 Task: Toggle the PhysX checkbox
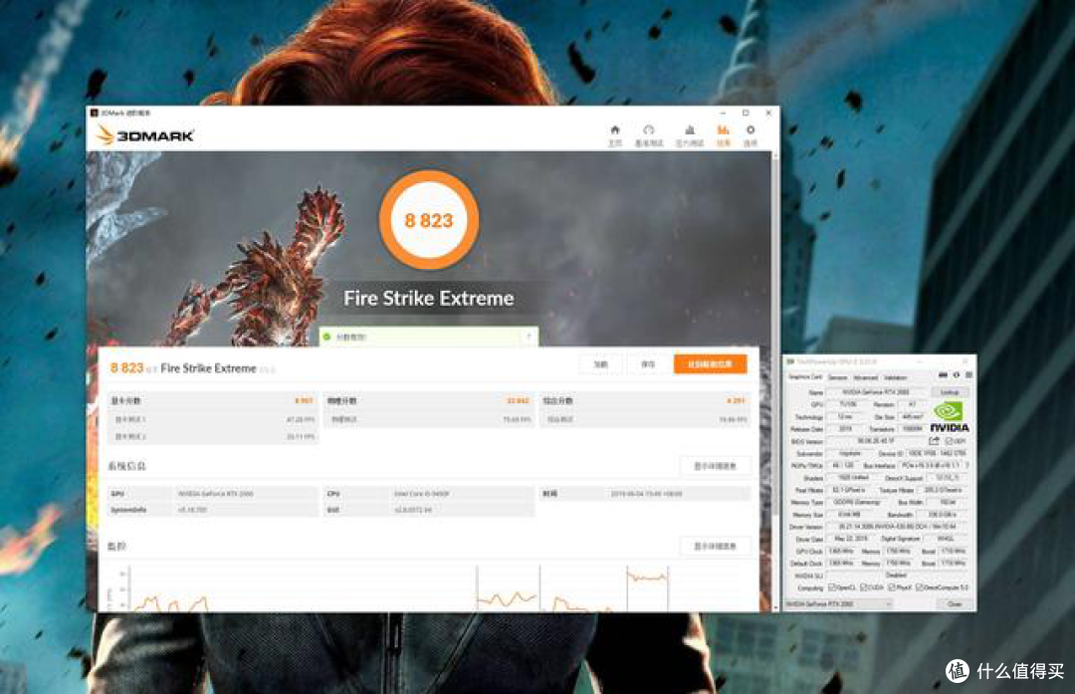pos(892,587)
